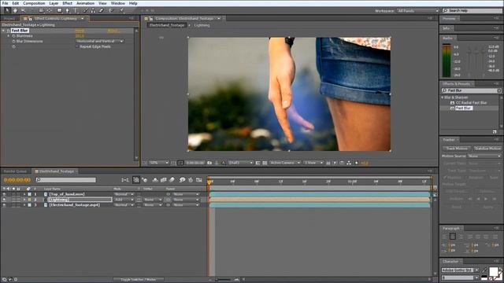Image resolution: width=504 pixels, height=283 pixels.
Task: Open the Composition menu
Action: click(x=34, y=3)
